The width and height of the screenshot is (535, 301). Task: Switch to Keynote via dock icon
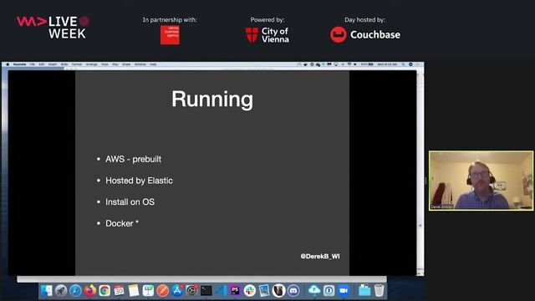148,290
